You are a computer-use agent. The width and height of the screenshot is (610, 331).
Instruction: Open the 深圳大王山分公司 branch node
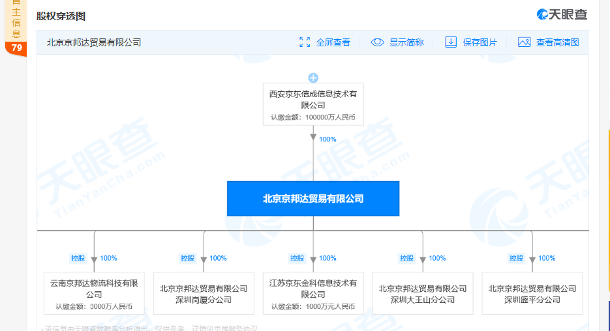pos(423,294)
